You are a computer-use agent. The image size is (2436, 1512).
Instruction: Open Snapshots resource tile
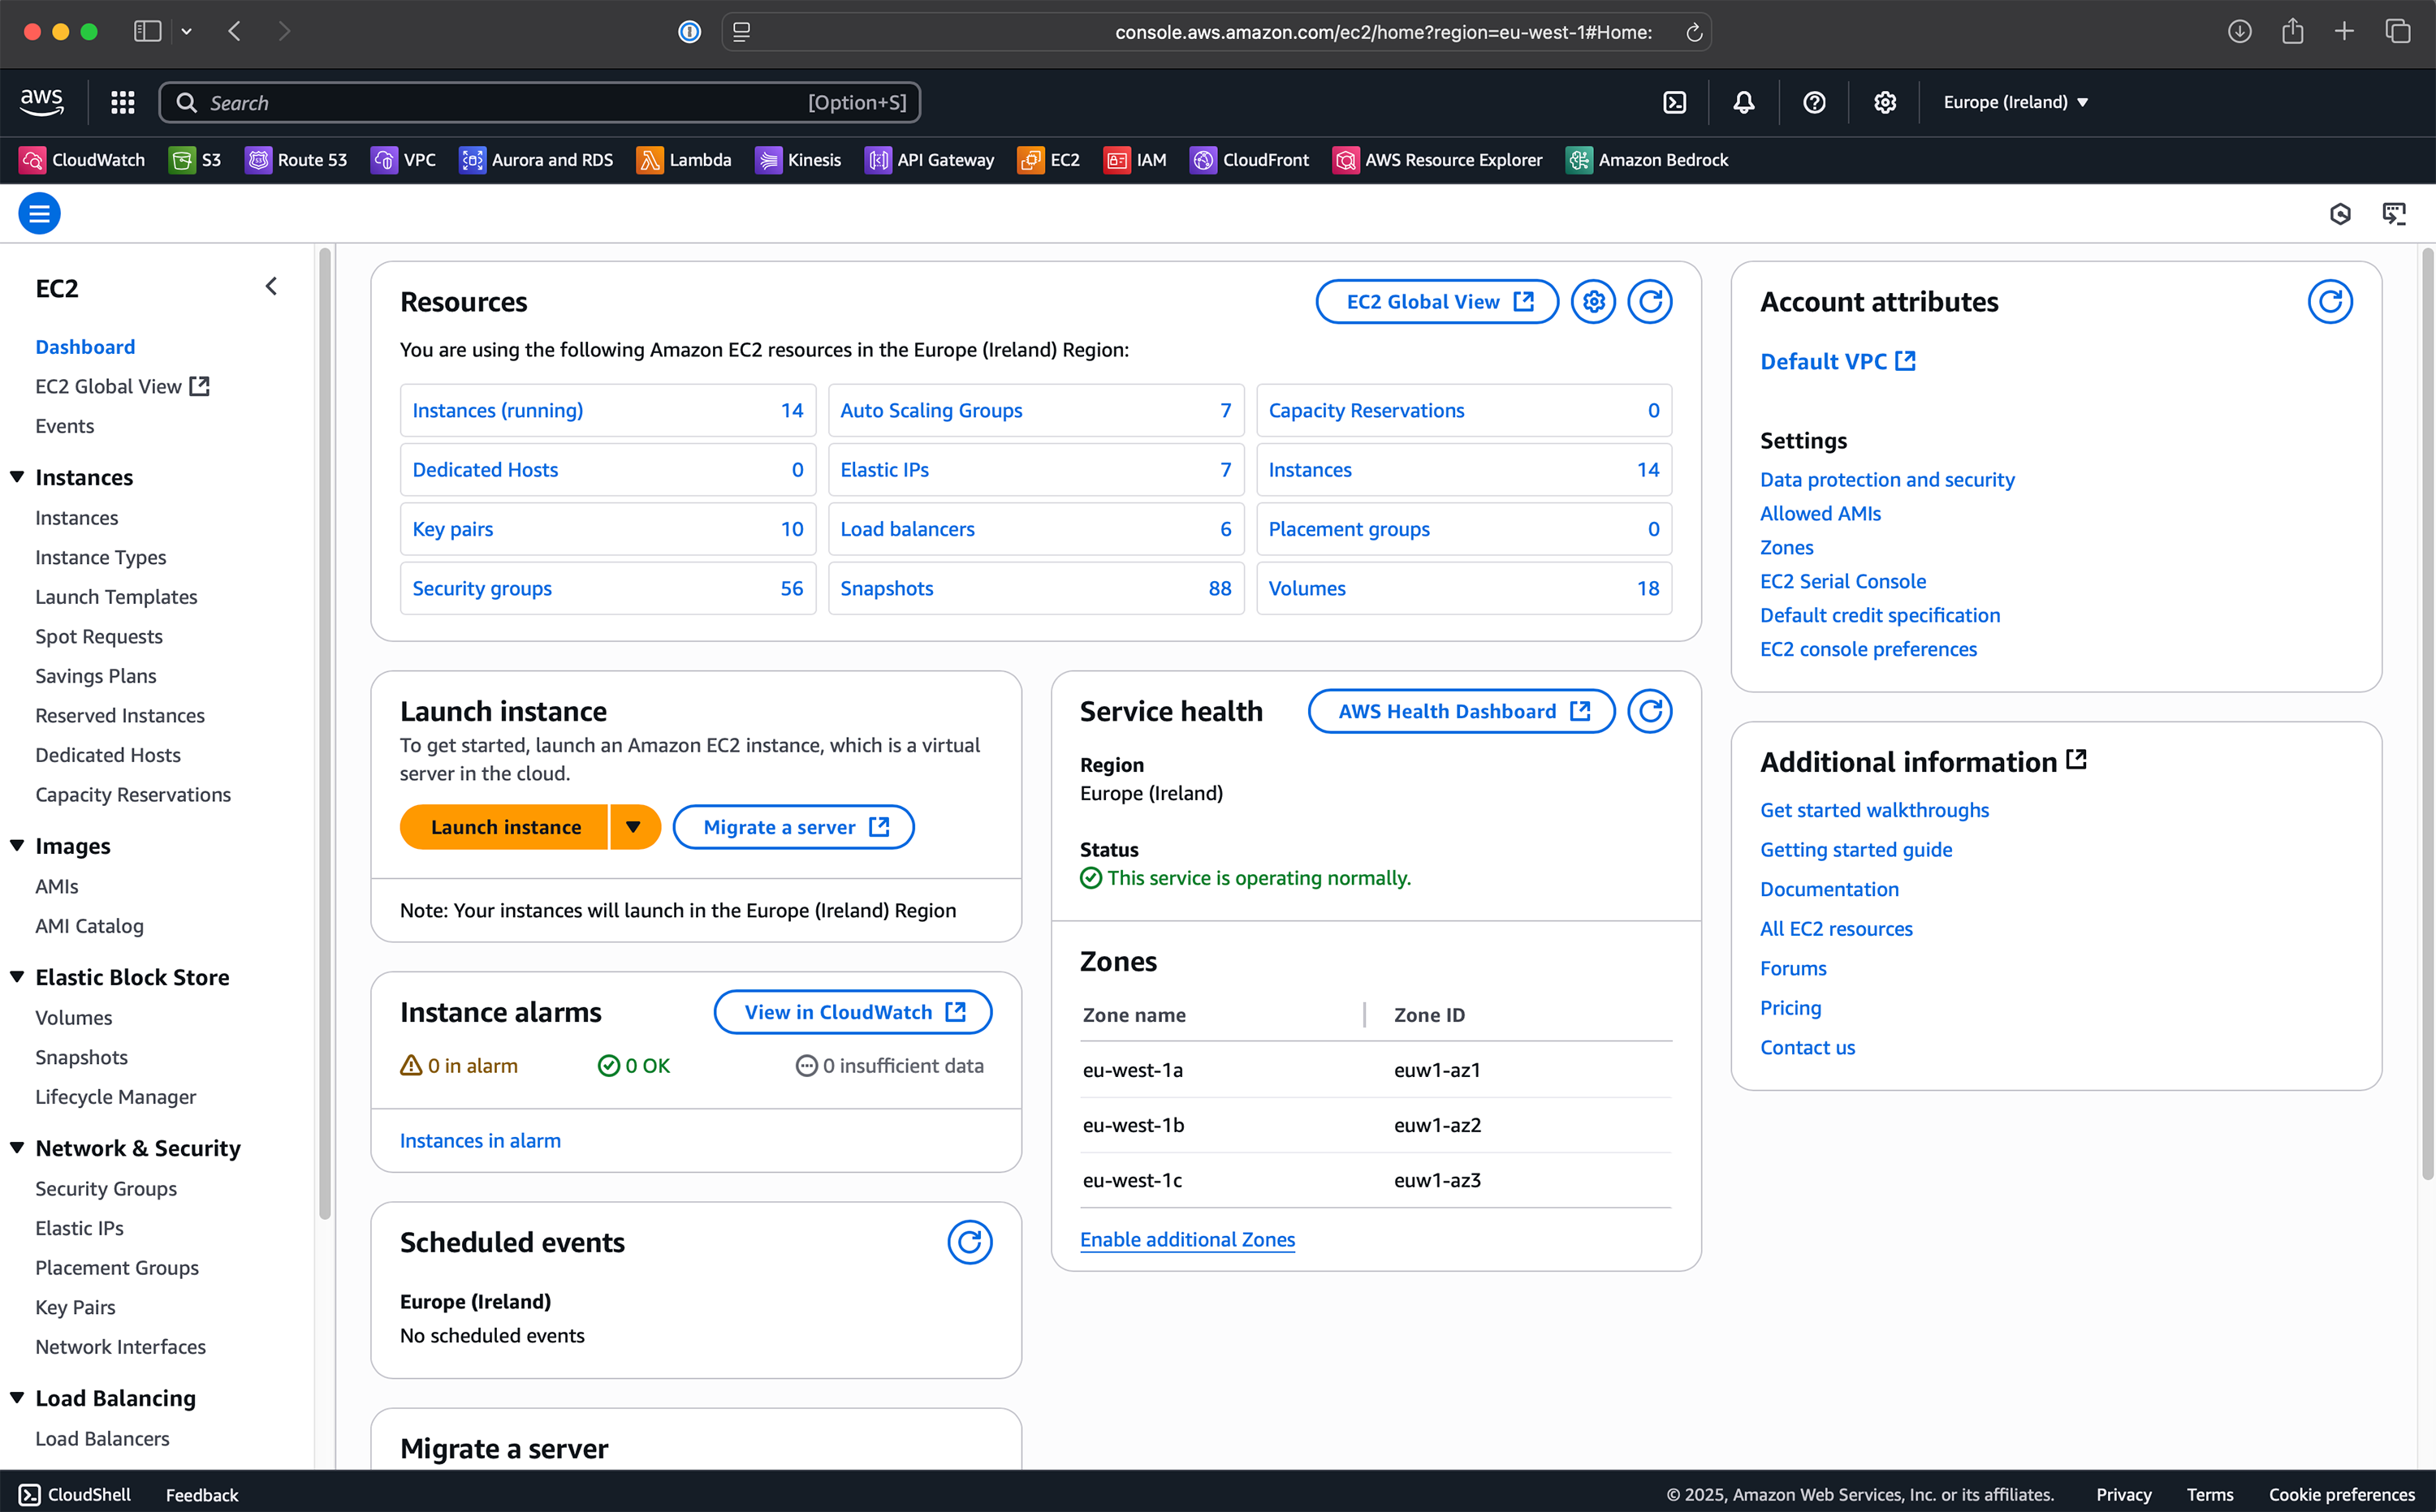[x=1036, y=588]
